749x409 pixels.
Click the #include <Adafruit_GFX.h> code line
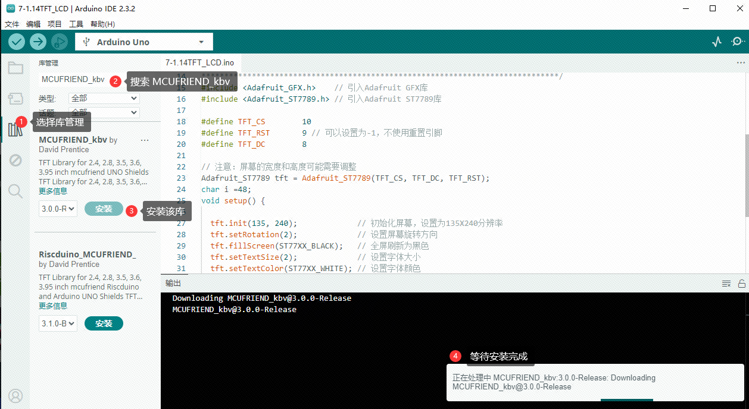314,87
